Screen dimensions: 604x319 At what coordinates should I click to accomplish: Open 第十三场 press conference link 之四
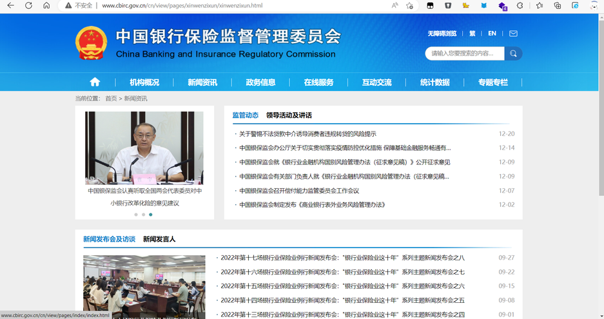pos(342,314)
